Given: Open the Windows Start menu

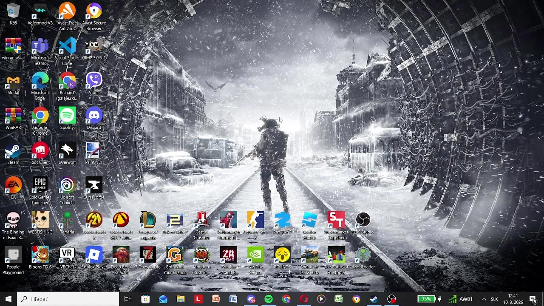Looking at the screenshot, I should click(x=8, y=299).
